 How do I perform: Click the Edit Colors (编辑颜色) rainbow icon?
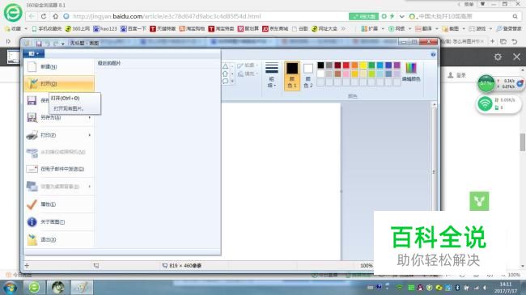coord(411,68)
